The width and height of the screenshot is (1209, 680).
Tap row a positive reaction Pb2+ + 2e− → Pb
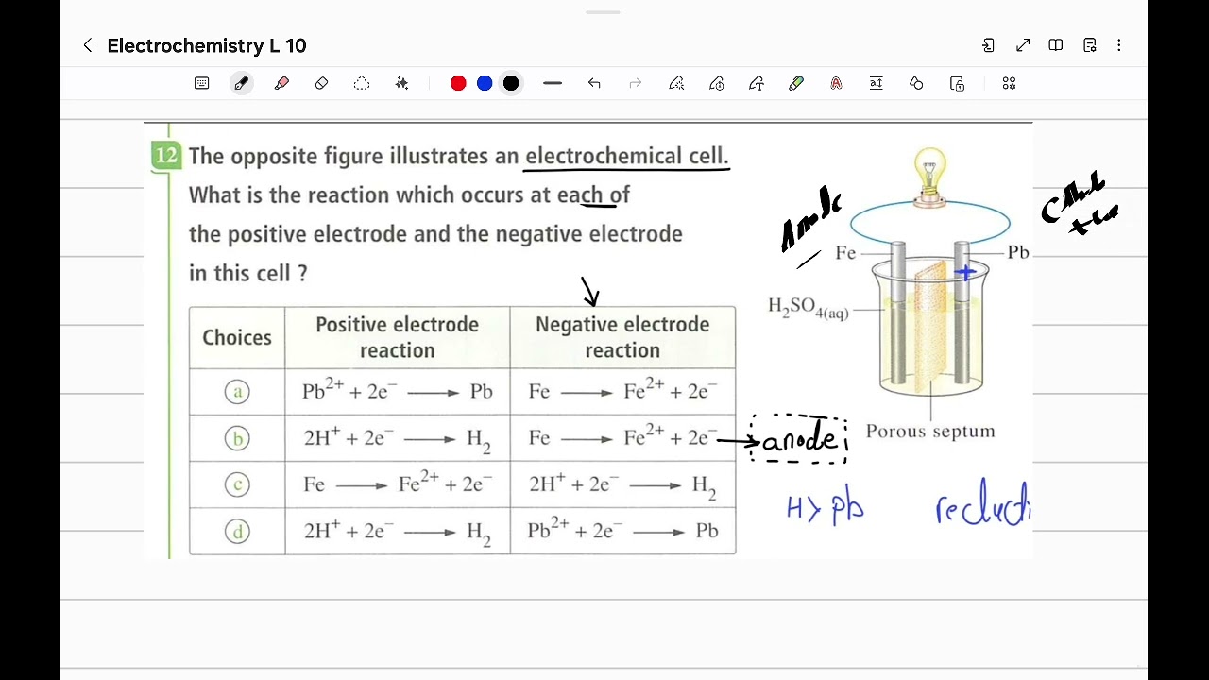tap(398, 391)
